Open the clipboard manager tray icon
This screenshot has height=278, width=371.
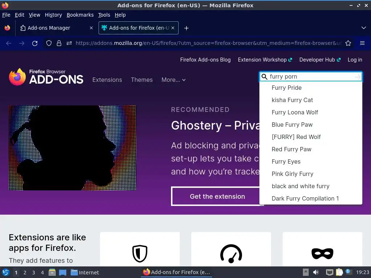339,272
